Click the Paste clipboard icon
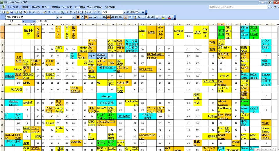 [x=38, y=12]
